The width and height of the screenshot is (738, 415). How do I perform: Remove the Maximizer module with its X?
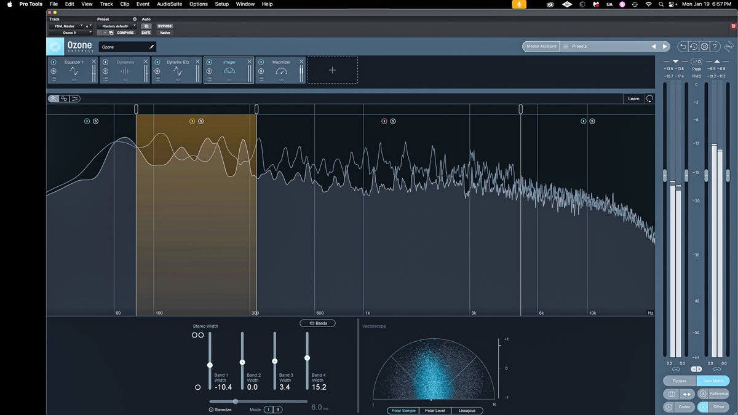click(301, 62)
